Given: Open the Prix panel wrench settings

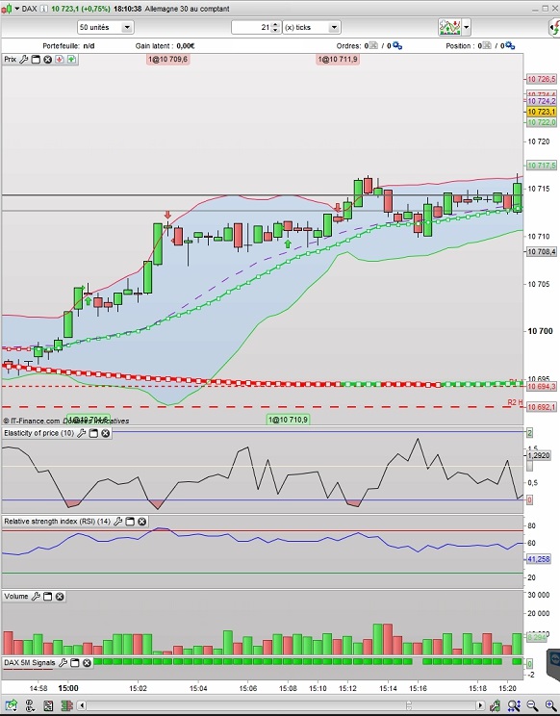Looking at the screenshot, I should click(24, 60).
